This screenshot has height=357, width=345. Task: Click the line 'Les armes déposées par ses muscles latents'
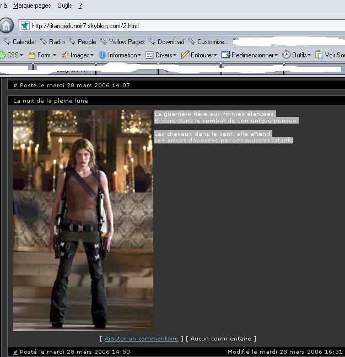click(224, 140)
